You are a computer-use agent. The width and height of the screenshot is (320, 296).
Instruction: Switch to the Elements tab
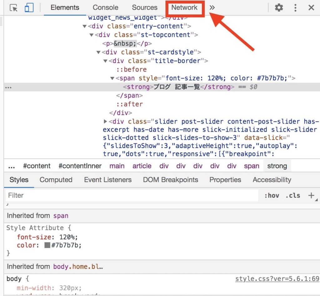click(x=65, y=8)
